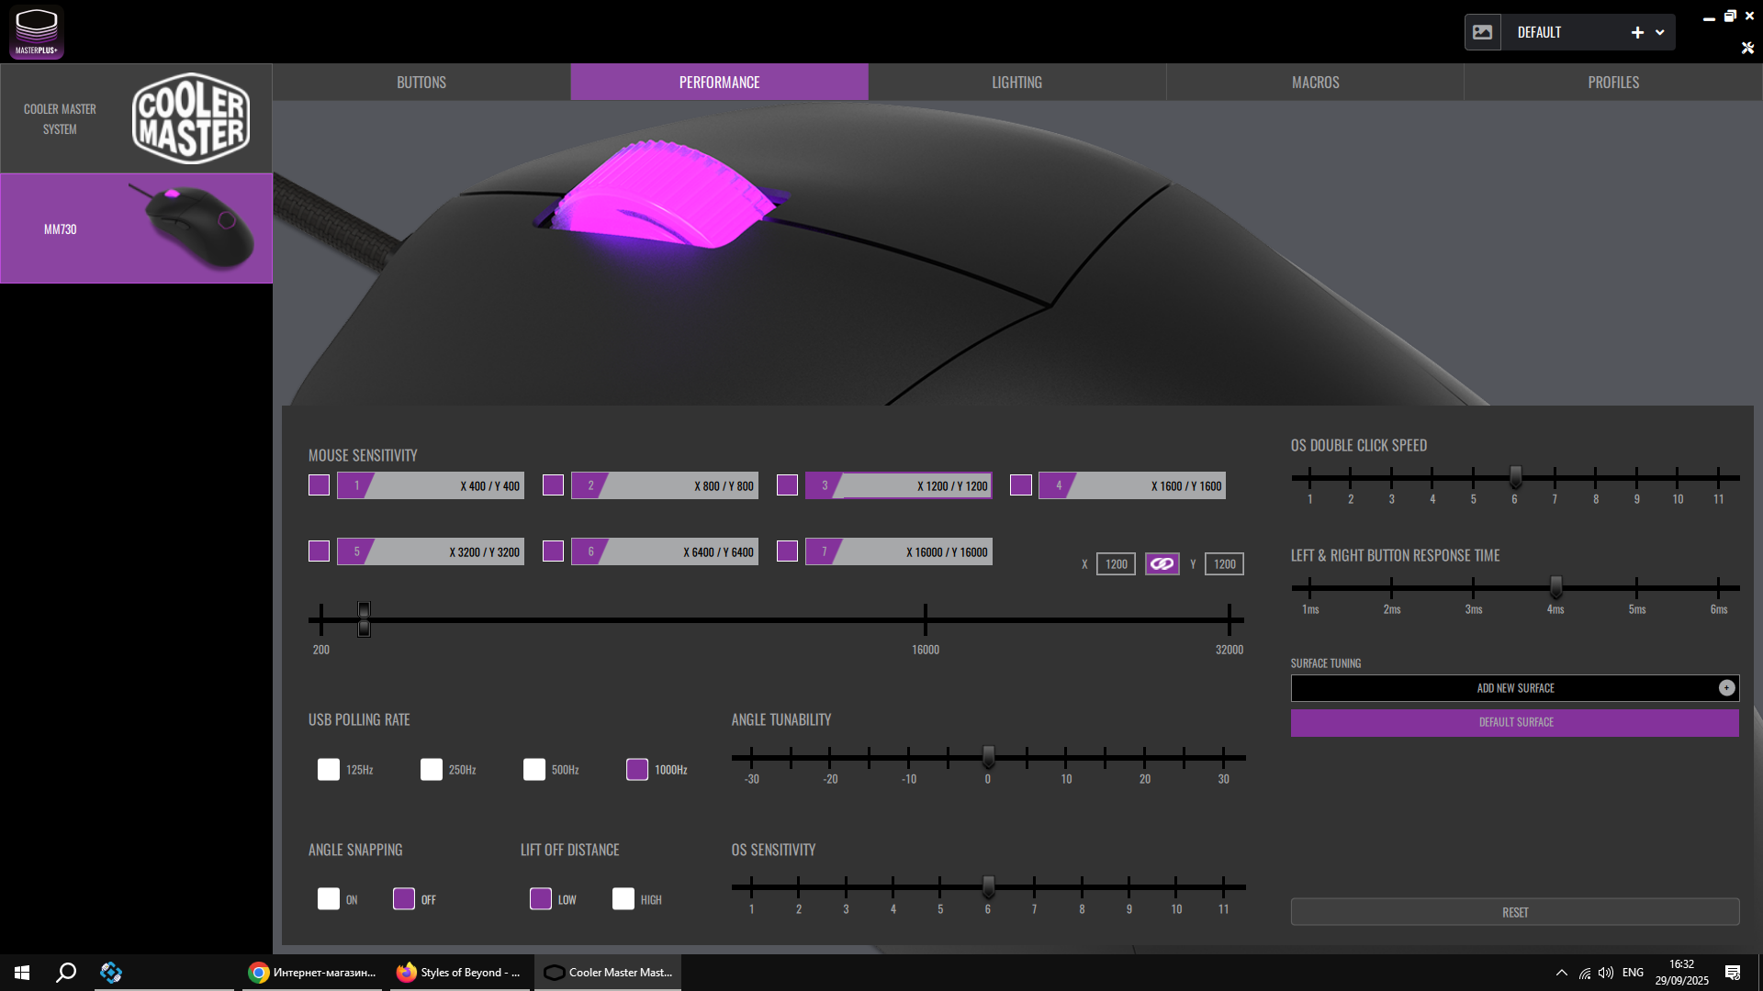This screenshot has width=1763, height=991.
Task: Open Windows search from the taskbar
Action: pyautogui.click(x=66, y=973)
